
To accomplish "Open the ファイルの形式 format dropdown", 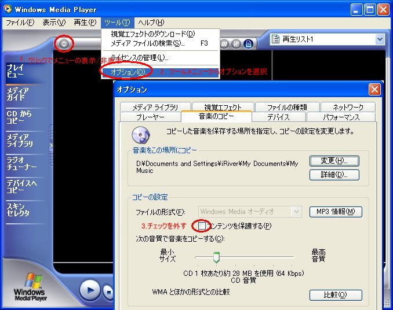I will [297, 212].
